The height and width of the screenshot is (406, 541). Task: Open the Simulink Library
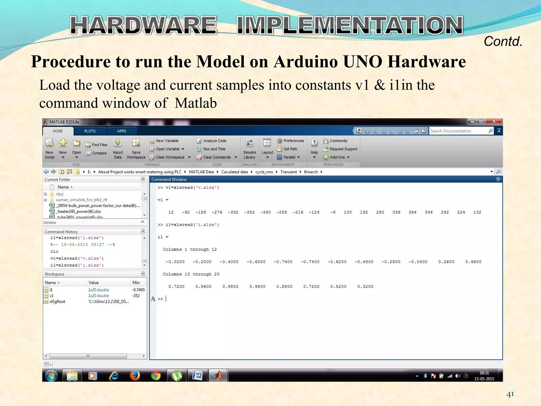click(x=250, y=149)
